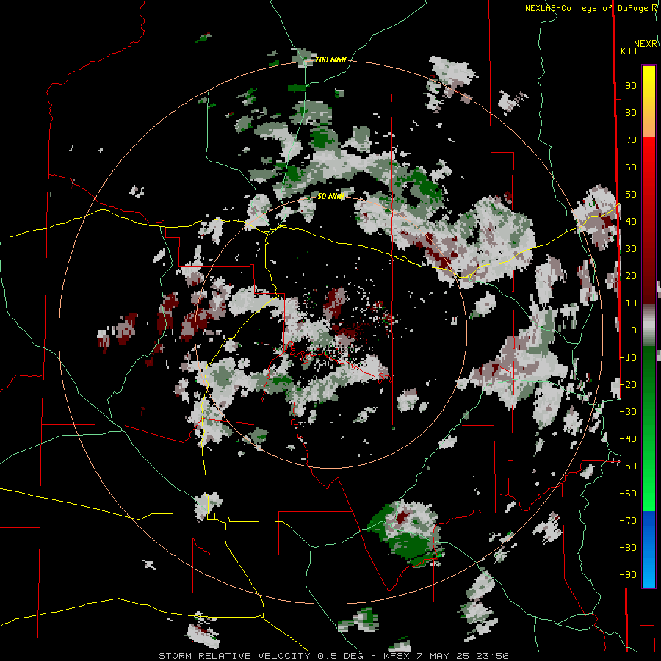The height and width of the screenshot is (661, 661).
Task: Click the STORM RELATIVE VELOCITY caption text
Action: 234,656
